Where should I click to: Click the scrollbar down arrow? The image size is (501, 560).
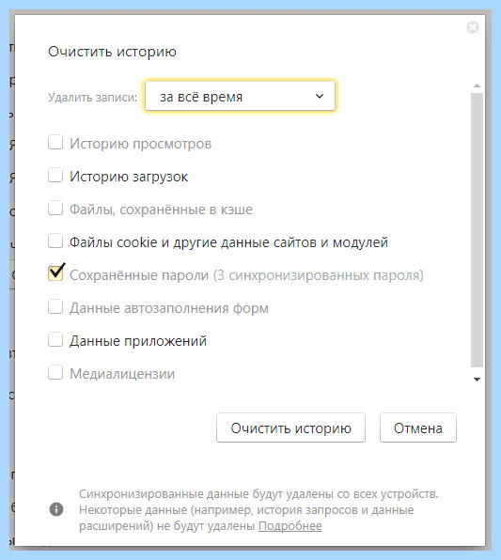[x=477, y=380]
